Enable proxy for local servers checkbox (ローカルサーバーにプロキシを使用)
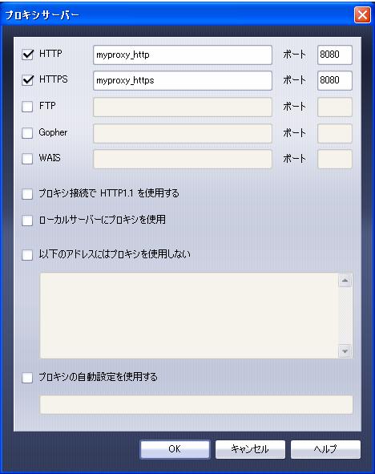 click(27, 221)
